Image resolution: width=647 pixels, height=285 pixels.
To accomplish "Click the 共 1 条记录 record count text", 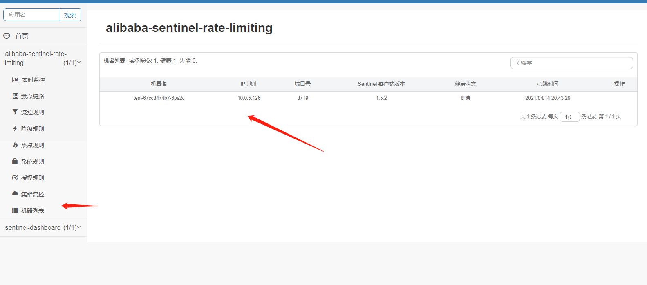I will pyautogui.click(x=533, y=117).
